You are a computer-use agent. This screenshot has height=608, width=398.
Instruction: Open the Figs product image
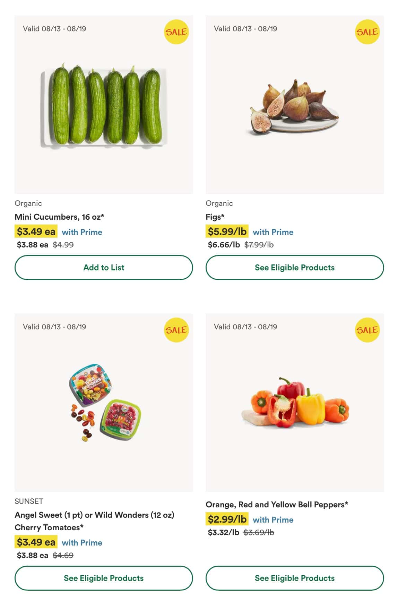(x=295, y=105)
